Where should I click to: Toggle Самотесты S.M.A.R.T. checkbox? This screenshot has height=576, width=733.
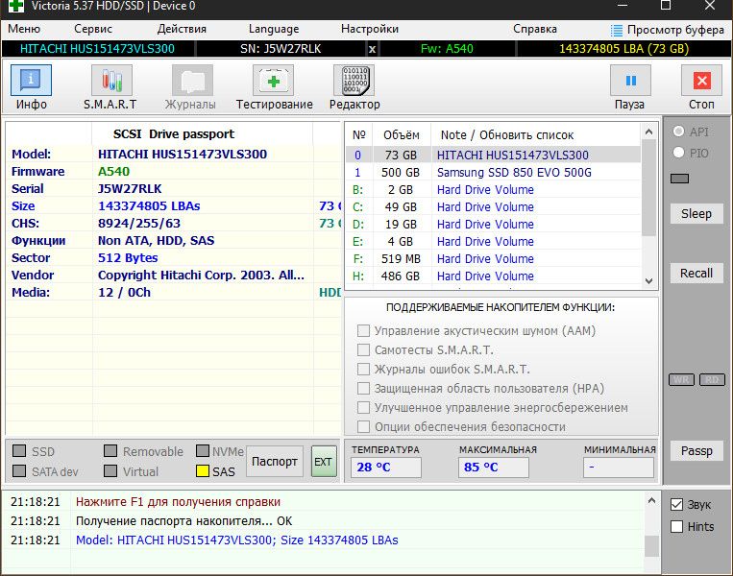[363, 349]
